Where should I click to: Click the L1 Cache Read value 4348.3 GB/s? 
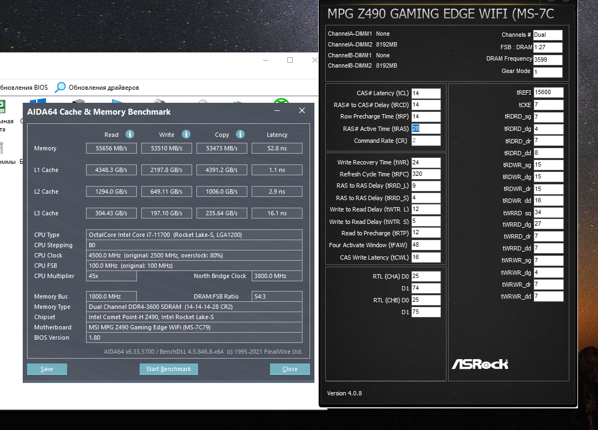point(111,170)
